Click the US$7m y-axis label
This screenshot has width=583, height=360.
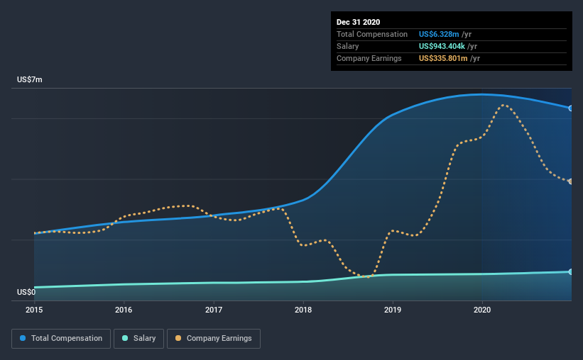point(30,80)
